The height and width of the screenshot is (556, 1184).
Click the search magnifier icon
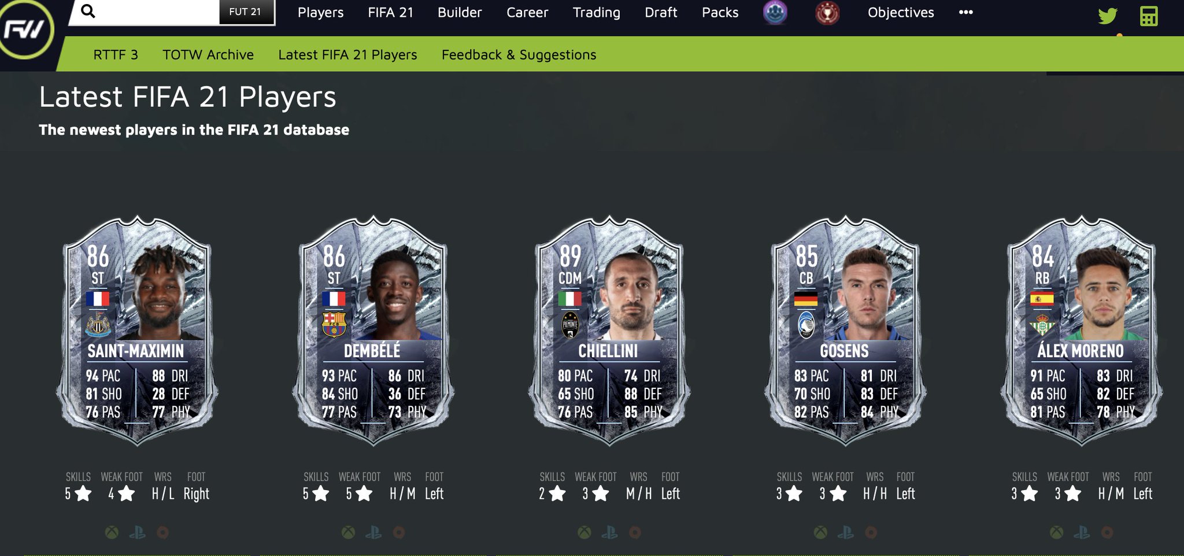point(88,11)
